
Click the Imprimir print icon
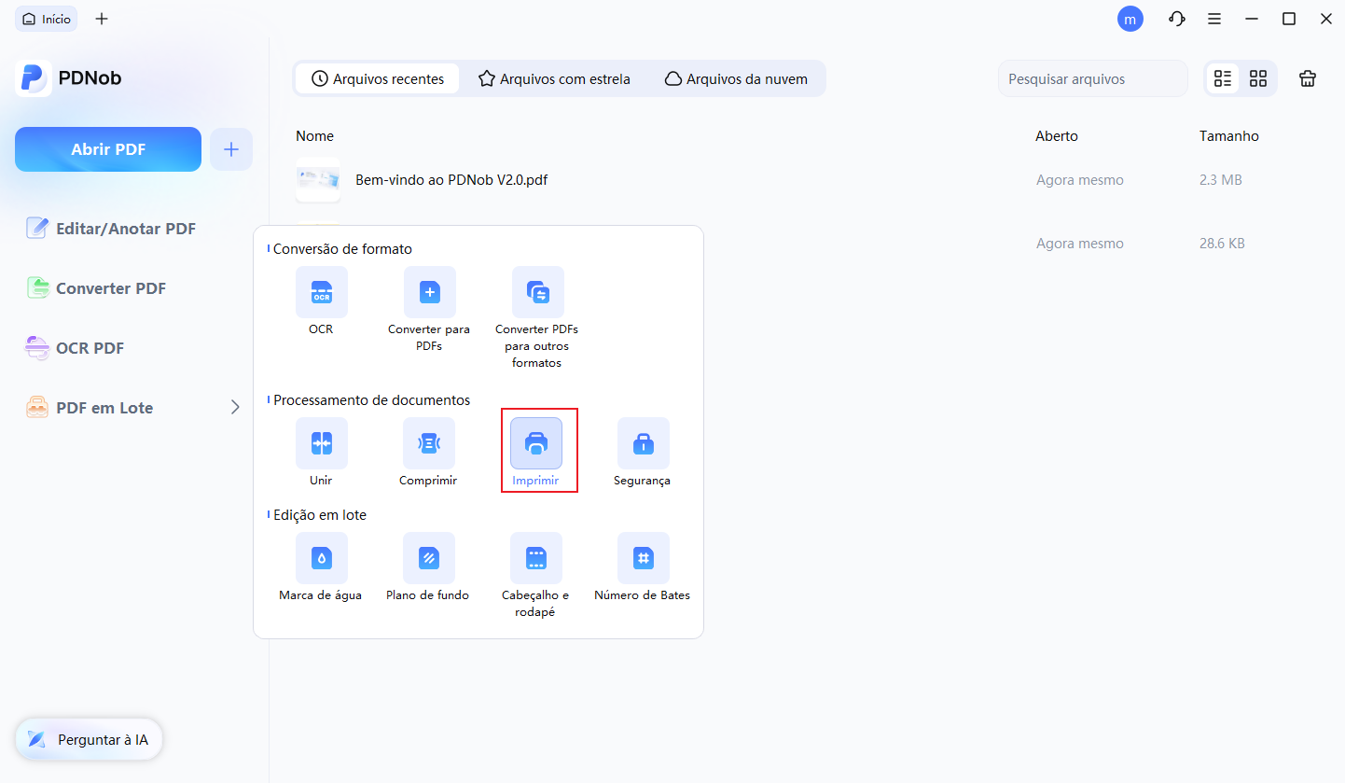[536, 443]
